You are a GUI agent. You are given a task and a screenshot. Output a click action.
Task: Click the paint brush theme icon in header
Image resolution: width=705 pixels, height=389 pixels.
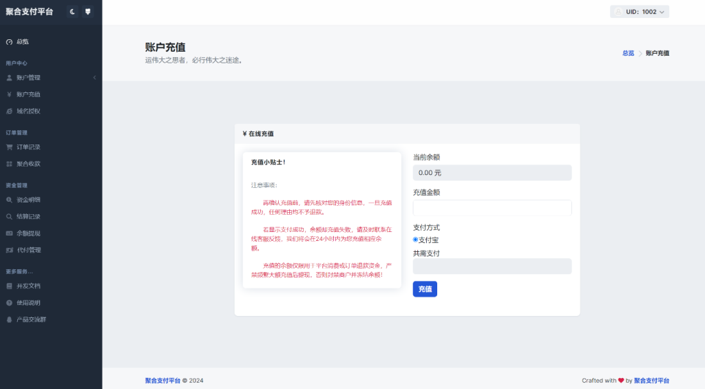pyautogui.click(x=87, y=12)
